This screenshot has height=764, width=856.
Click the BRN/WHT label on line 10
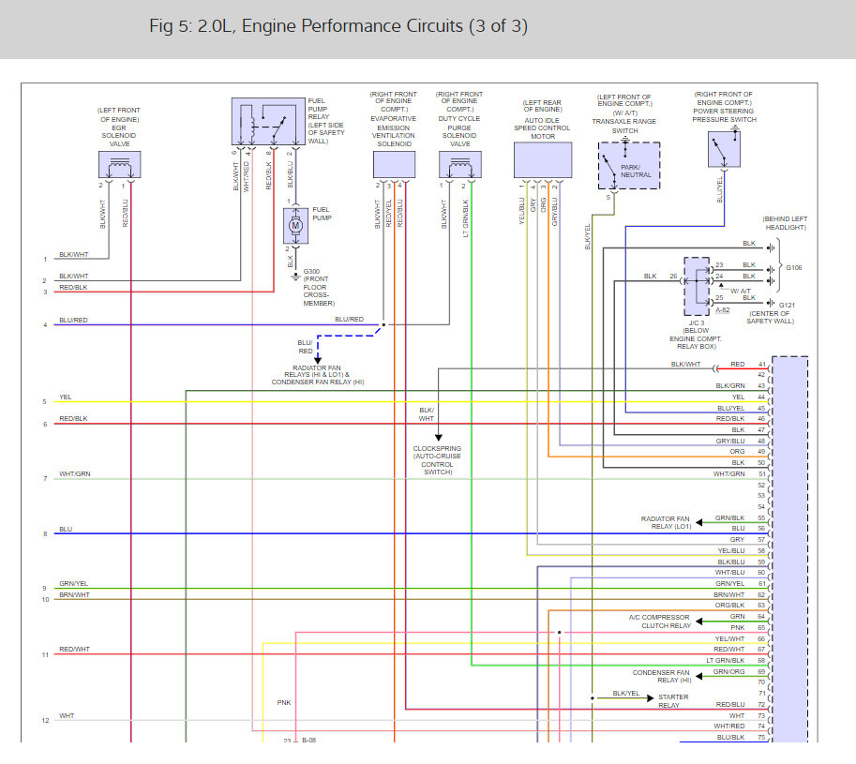coord(74,595)
